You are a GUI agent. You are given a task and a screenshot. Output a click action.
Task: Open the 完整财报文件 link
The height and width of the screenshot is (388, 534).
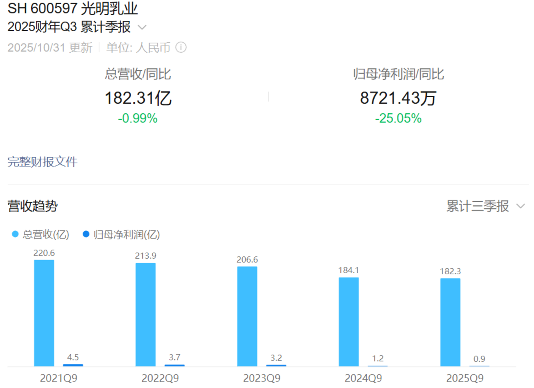point(42,162)
